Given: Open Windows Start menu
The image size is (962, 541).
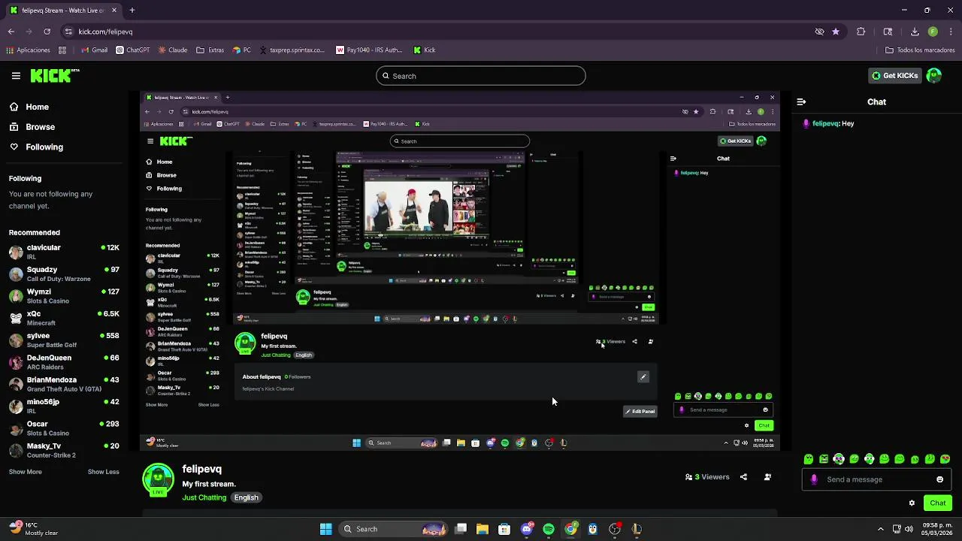Looking at the screenshot, I should [326, 529].
